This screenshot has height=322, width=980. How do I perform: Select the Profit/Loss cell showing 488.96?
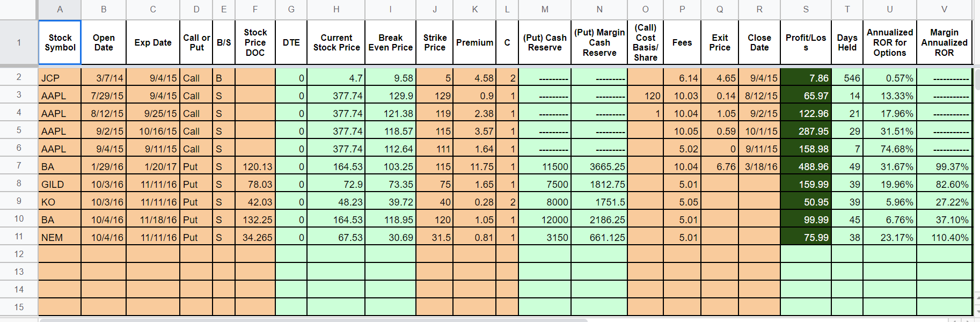[x=806, y=166]
